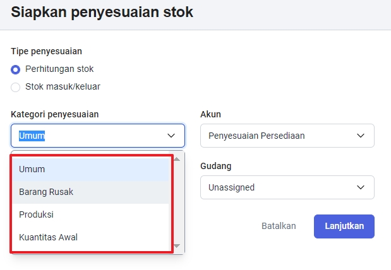Click the Gudang field label

(x=215, y=166)
